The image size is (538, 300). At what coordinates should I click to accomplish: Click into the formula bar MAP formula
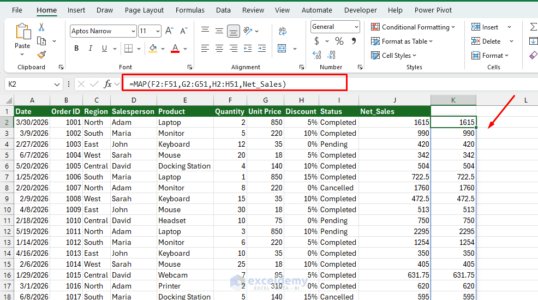tap(207, 85)
